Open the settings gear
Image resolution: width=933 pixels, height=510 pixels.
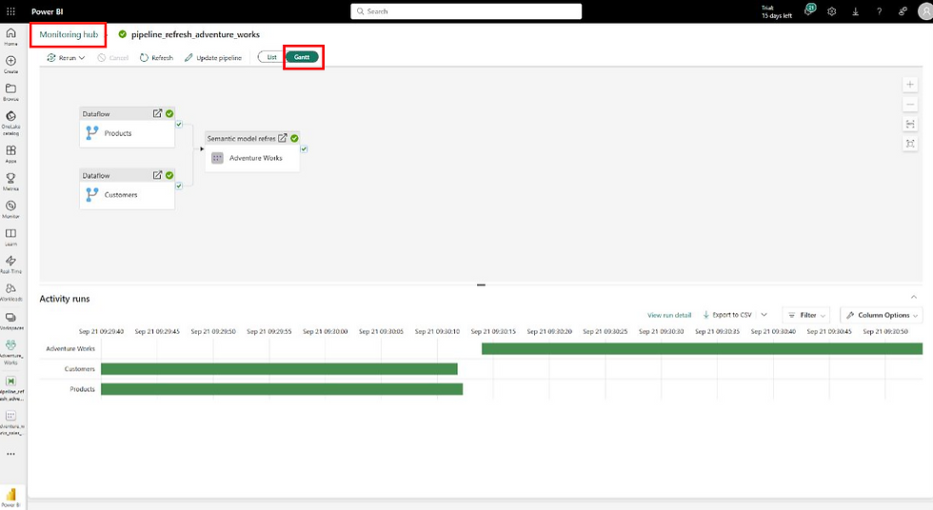click(x=832, y=11)
